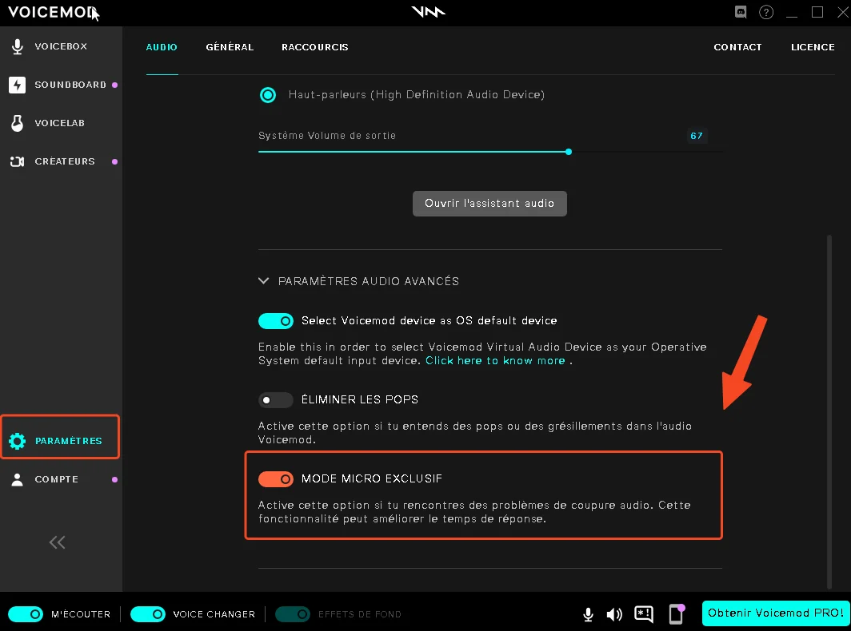851x631 pixels.
Task: Click the Paramètres gear icon
Action: (x=18, y=441)
